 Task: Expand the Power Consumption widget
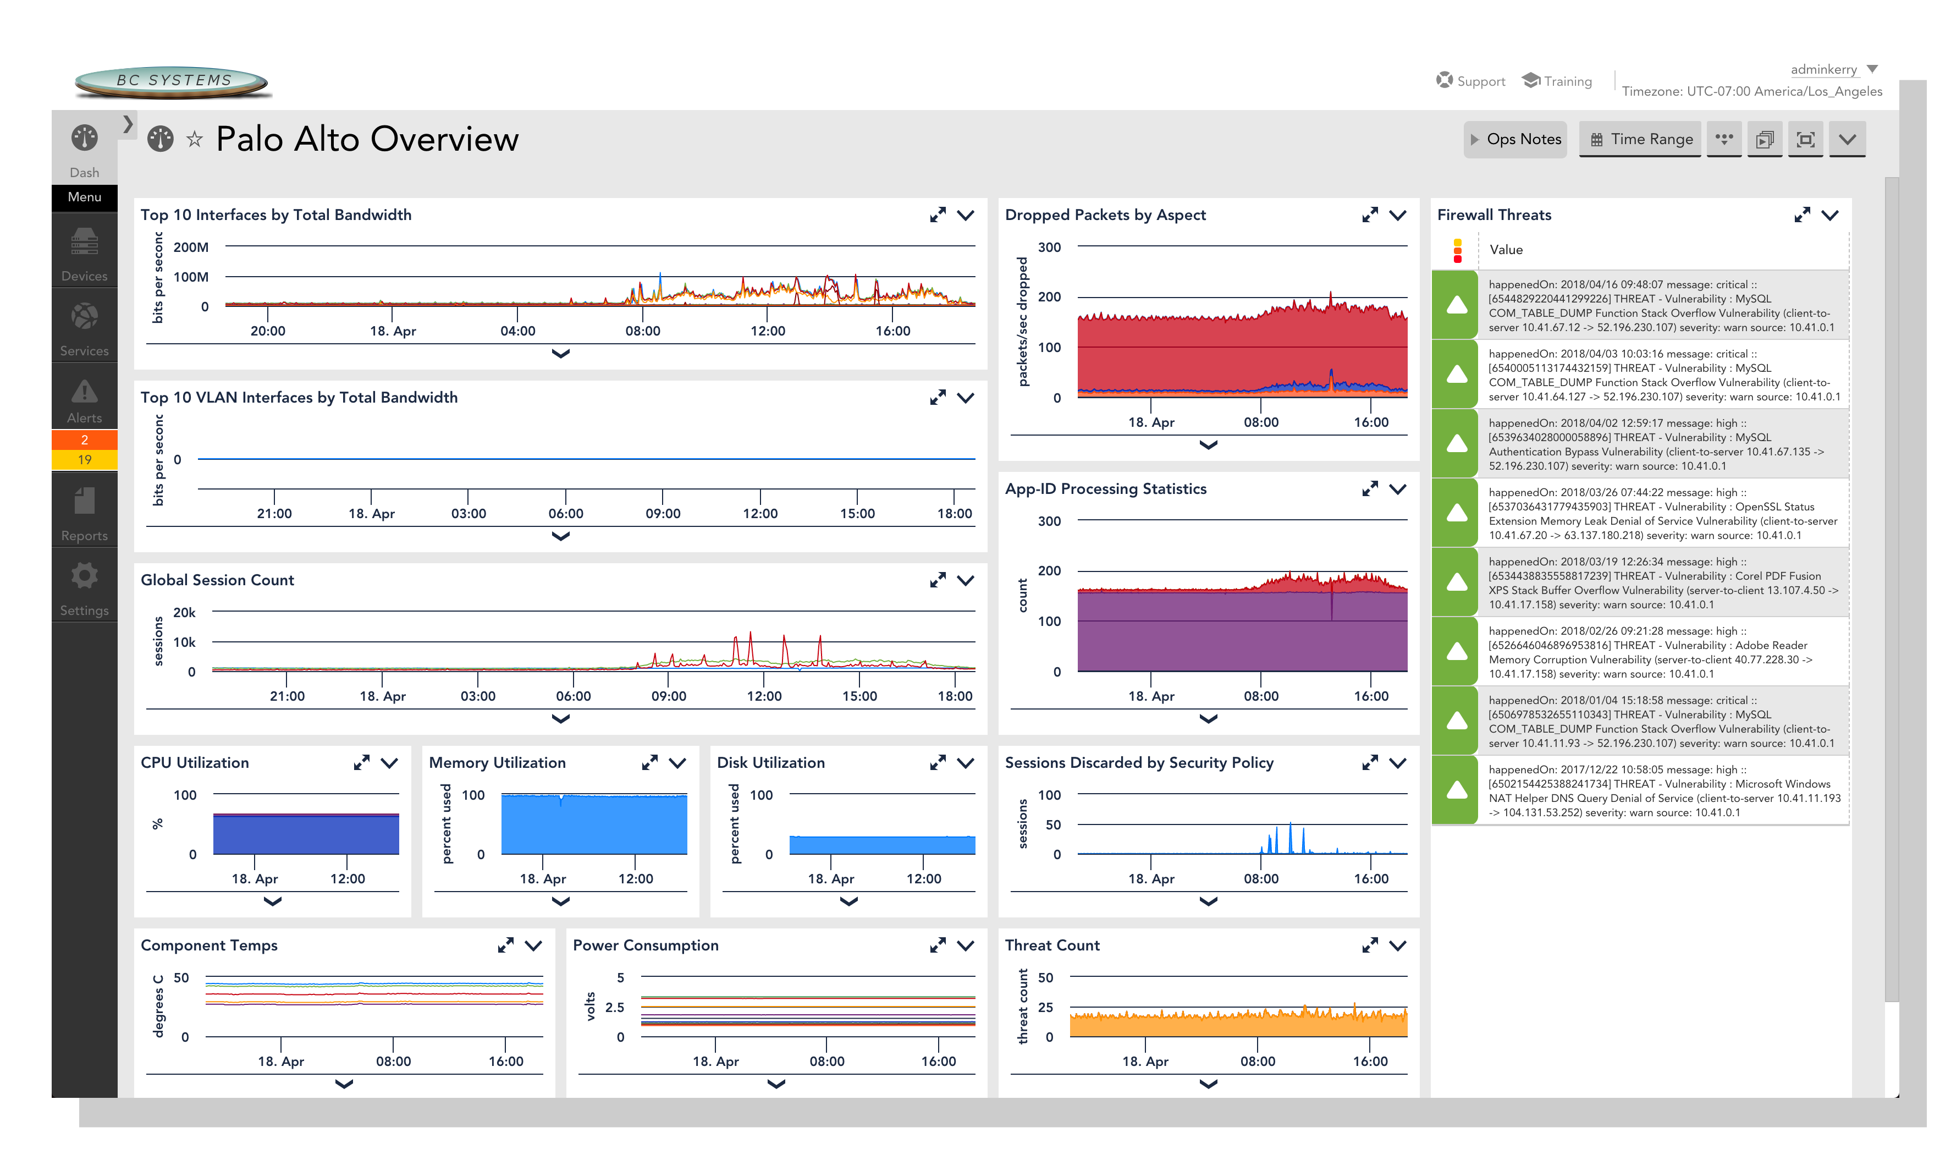[938, 945]
